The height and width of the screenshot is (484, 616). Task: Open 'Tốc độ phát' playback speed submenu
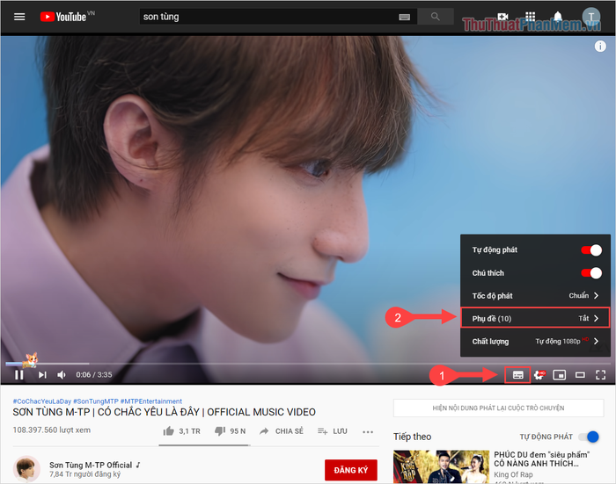coord(535,296)
